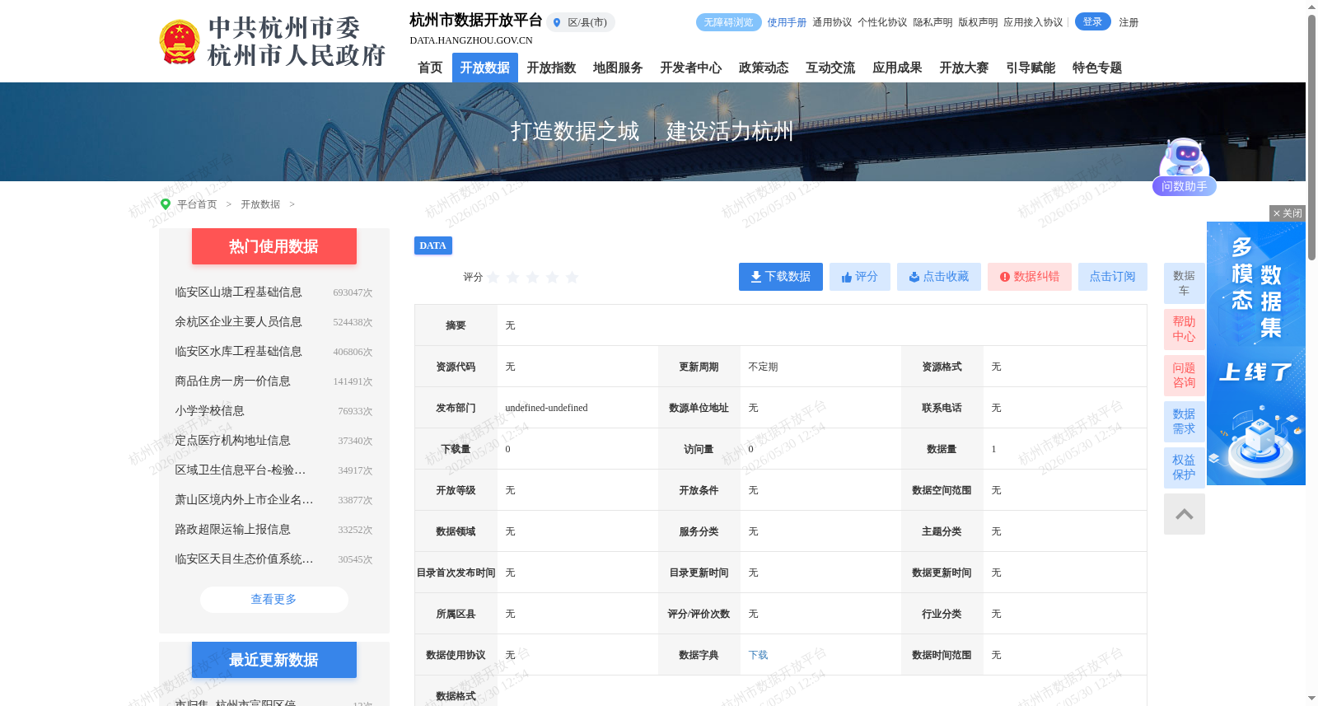Subscribe using 点击订阅
The height and width of the screenshot is (706, 1318).
tap(1113, 277)
